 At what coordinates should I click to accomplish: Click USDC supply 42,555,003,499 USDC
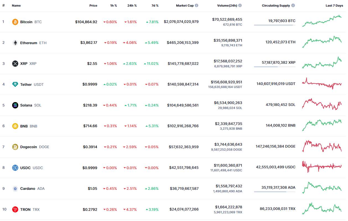click(276, 167)
